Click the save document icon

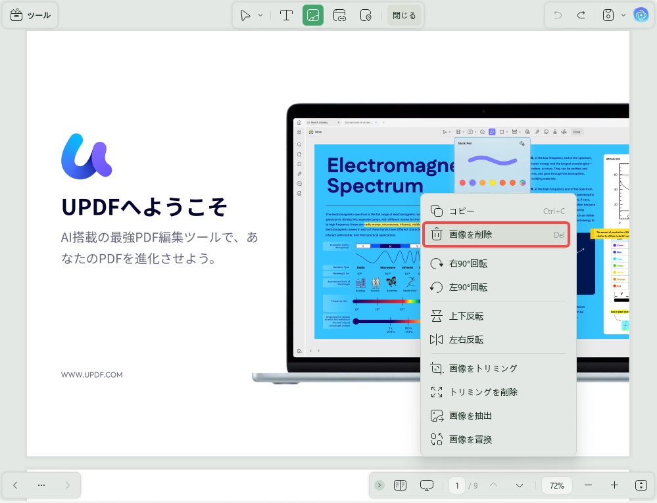coord(608,16)
